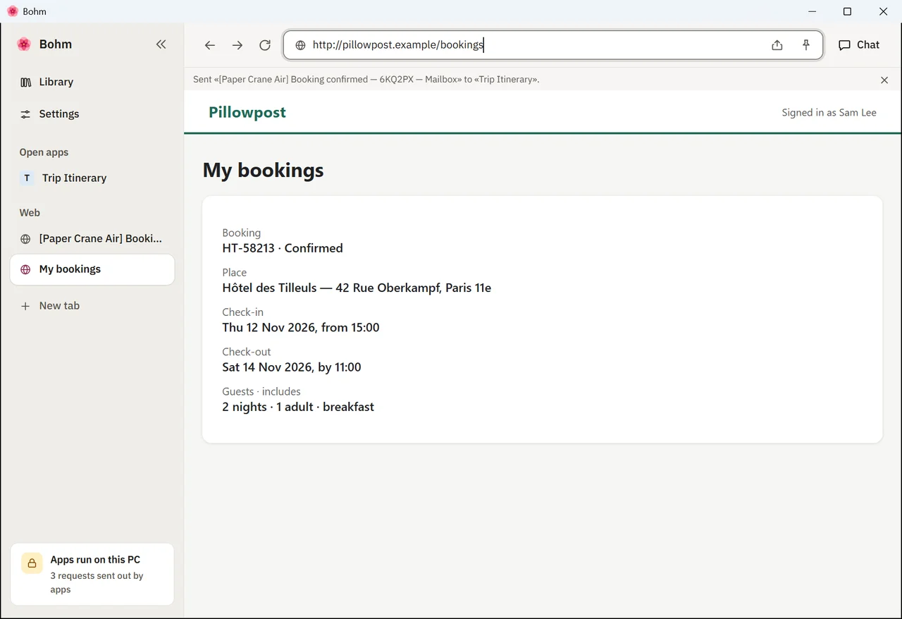Click '2 nights · 1 adult · breakfast'
Image resolution: width=902 pixels, height=619 pixels.
298,407
